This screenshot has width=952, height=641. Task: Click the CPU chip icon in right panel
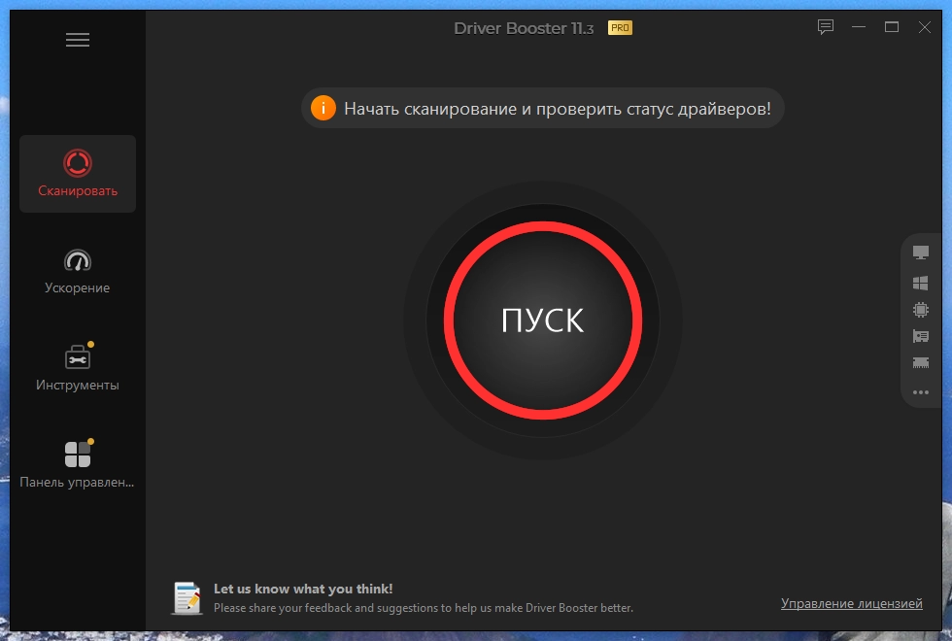[921, 310]
